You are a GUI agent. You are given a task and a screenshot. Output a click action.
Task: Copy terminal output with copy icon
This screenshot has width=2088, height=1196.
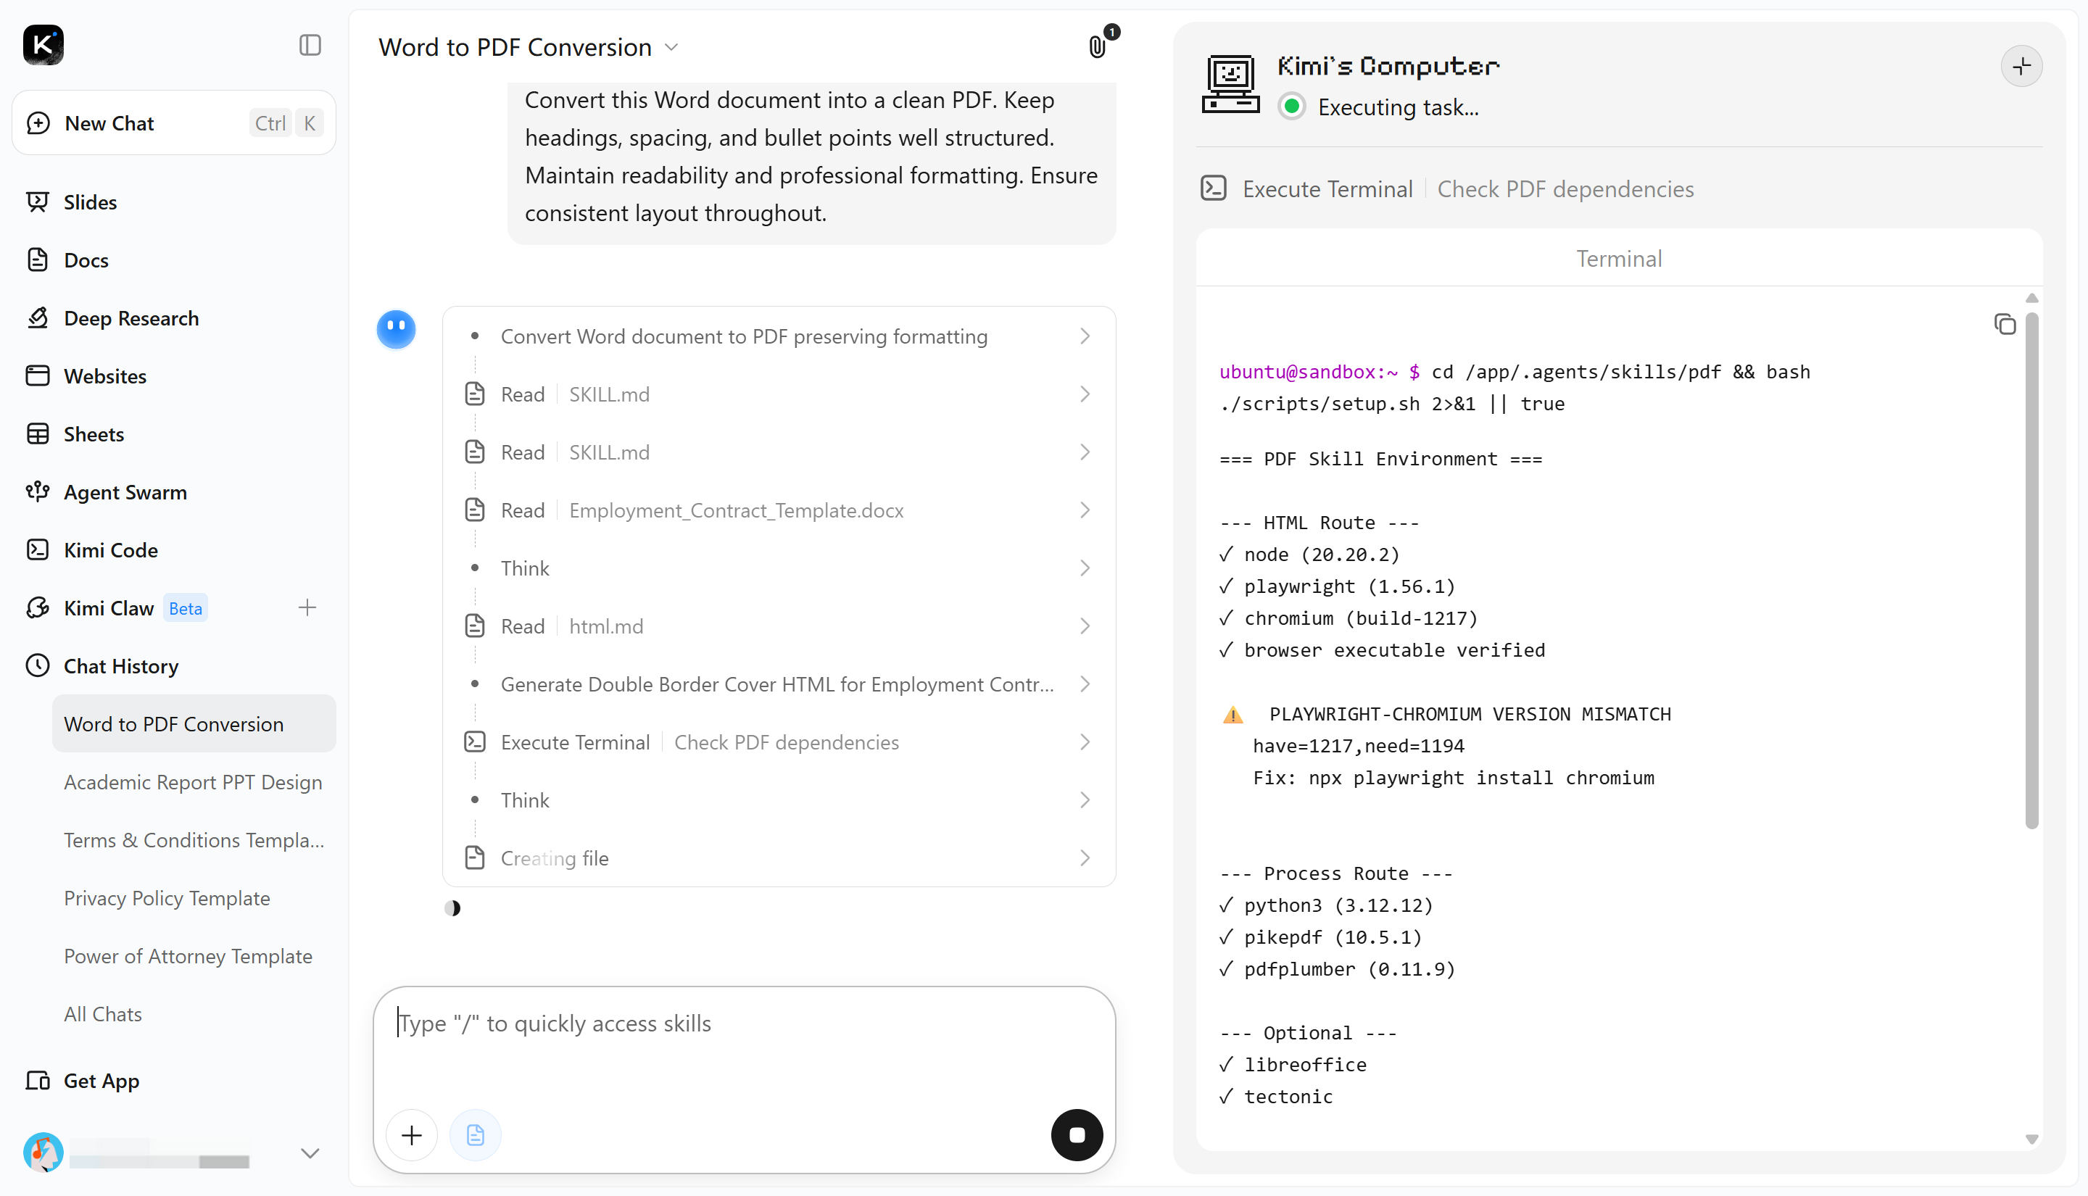[x=2004, y=325]
